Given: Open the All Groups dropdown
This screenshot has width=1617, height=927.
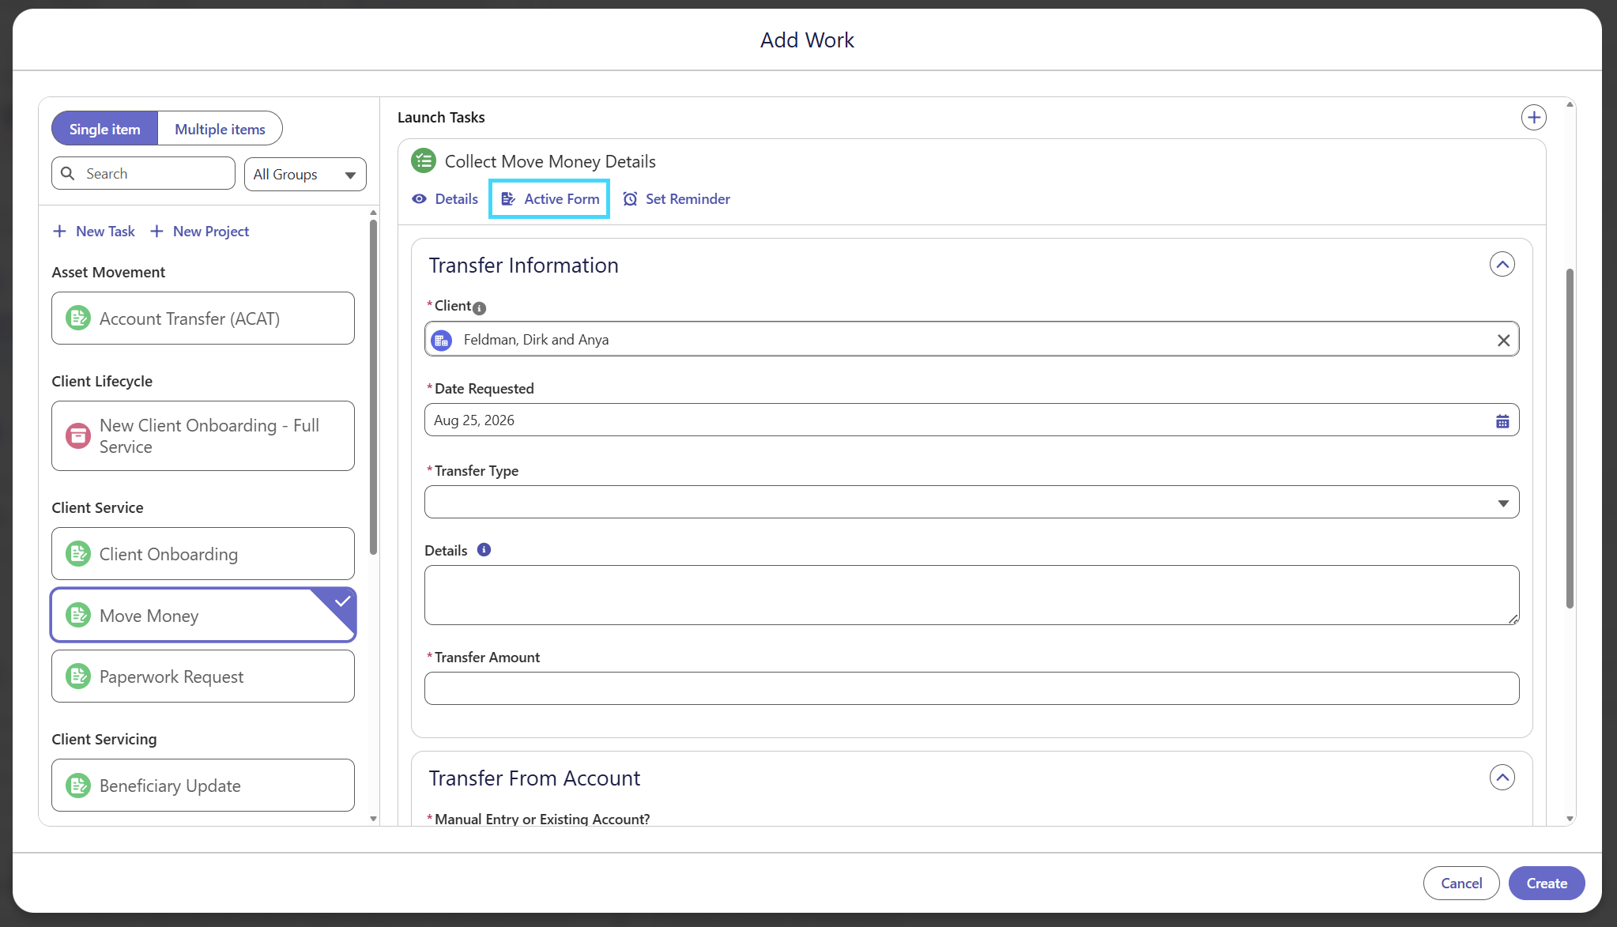Looking at the screenshot, I should [305, 175].
